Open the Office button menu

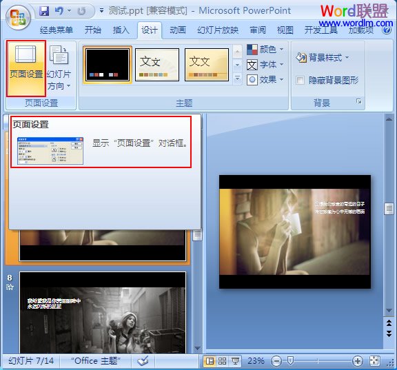[18, 18]
